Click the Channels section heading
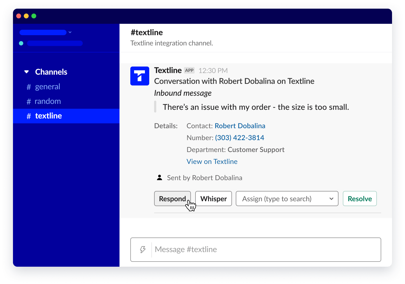The height and width of the screenshot is (284, 405). 51,72
